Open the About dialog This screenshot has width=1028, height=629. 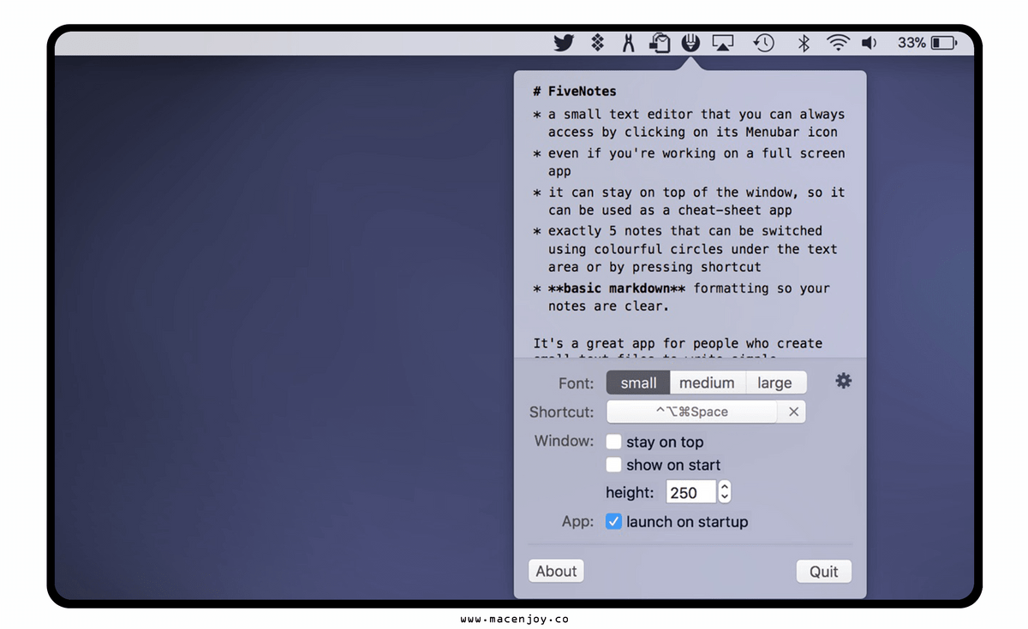[556, 571]
